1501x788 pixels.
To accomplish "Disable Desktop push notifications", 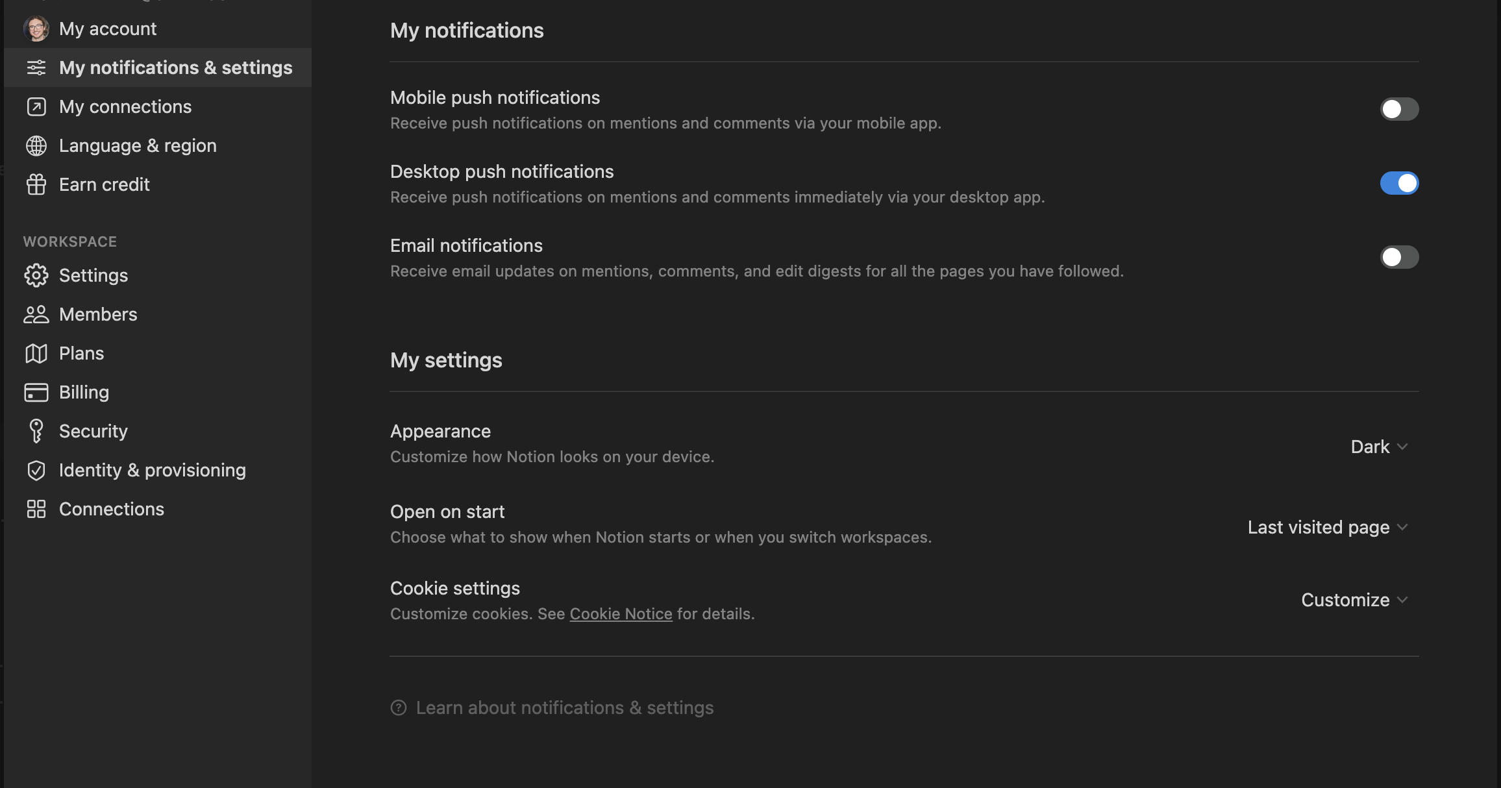I will (1400, 182).
